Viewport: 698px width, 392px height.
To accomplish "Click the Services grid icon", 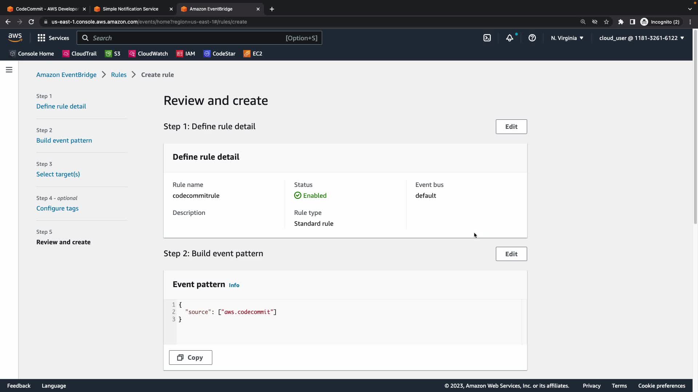I will tap(41, 38).
